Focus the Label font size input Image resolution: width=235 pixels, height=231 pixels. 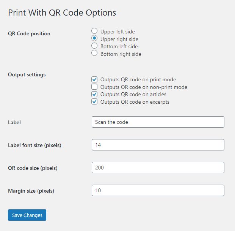pos(158,145)
